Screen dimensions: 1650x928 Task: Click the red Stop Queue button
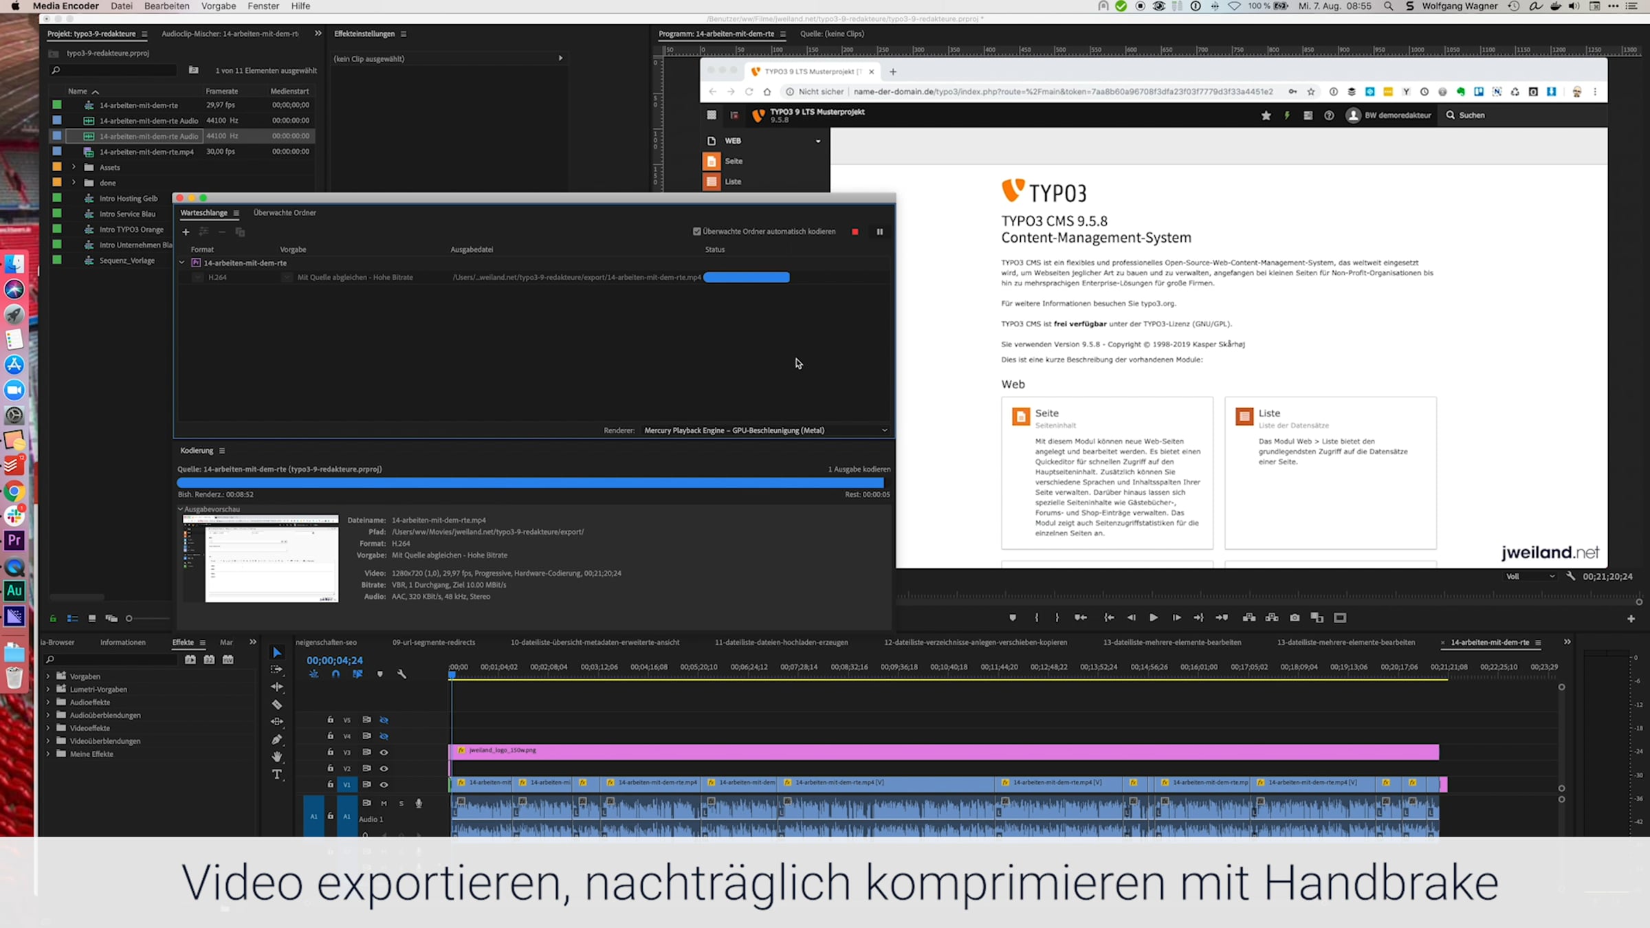[x=855, y=232]
